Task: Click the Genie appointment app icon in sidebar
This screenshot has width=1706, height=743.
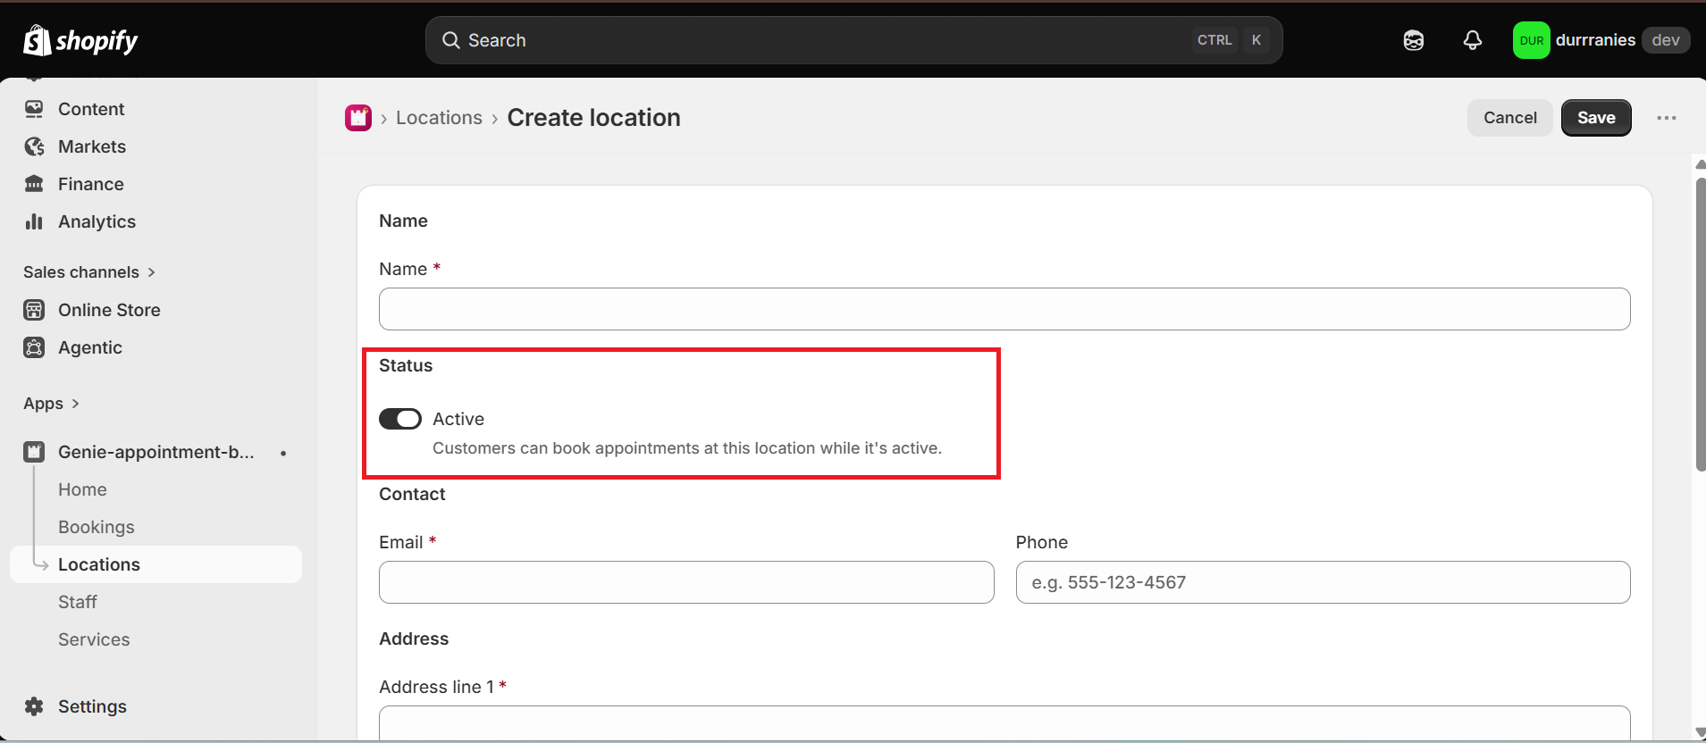Action: (34, 452)
